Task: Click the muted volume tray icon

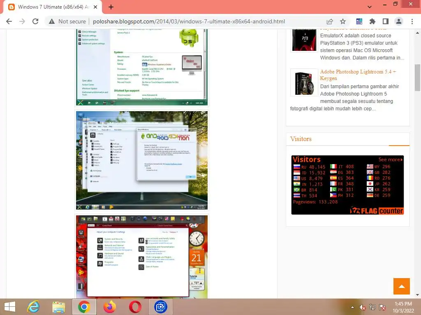Action: pos(363,307)
